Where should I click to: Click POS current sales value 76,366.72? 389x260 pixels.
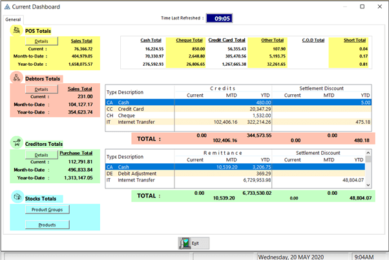coord(83,49)
